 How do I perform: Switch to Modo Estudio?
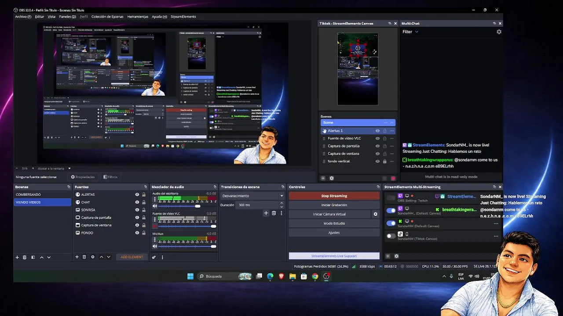[x=334, y=223]
